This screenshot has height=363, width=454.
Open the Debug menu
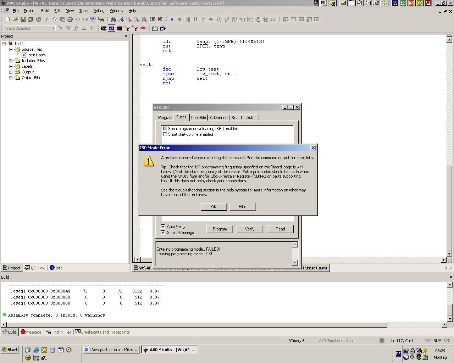coord(99,11)
